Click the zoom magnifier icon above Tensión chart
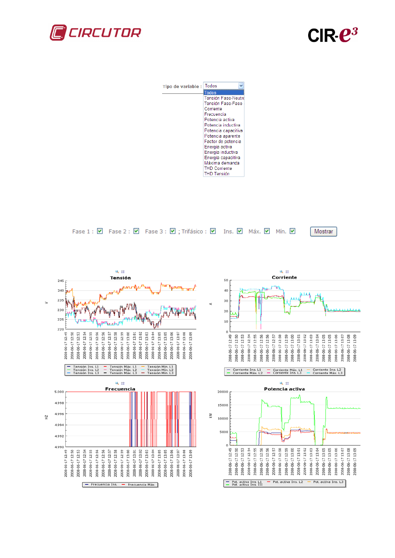Screen dimensions: 395x558 click(117, 272)
